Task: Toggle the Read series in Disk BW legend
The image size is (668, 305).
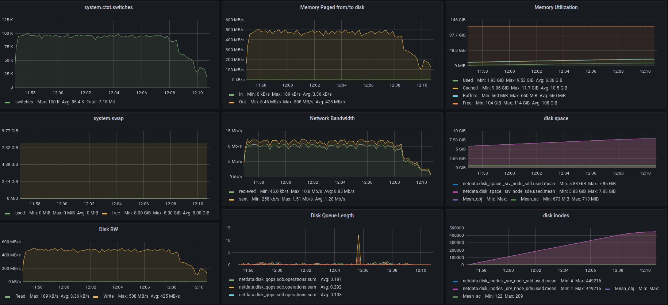Action: pos(20,296)
